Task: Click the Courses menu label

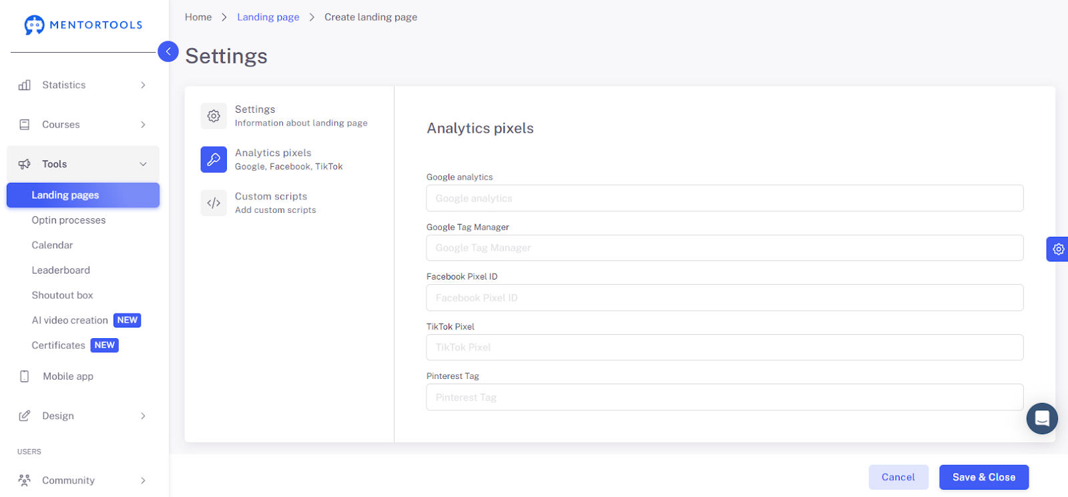Action: (x=61, y=125)
